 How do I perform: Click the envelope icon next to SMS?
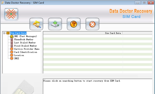pyautogui.click(x=12, y=36)
